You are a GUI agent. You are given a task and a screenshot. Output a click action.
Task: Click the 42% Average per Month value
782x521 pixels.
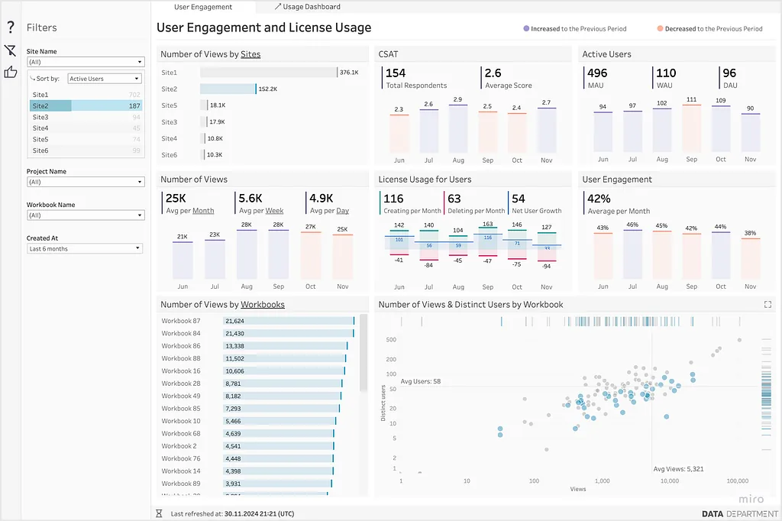coord(599,199)
